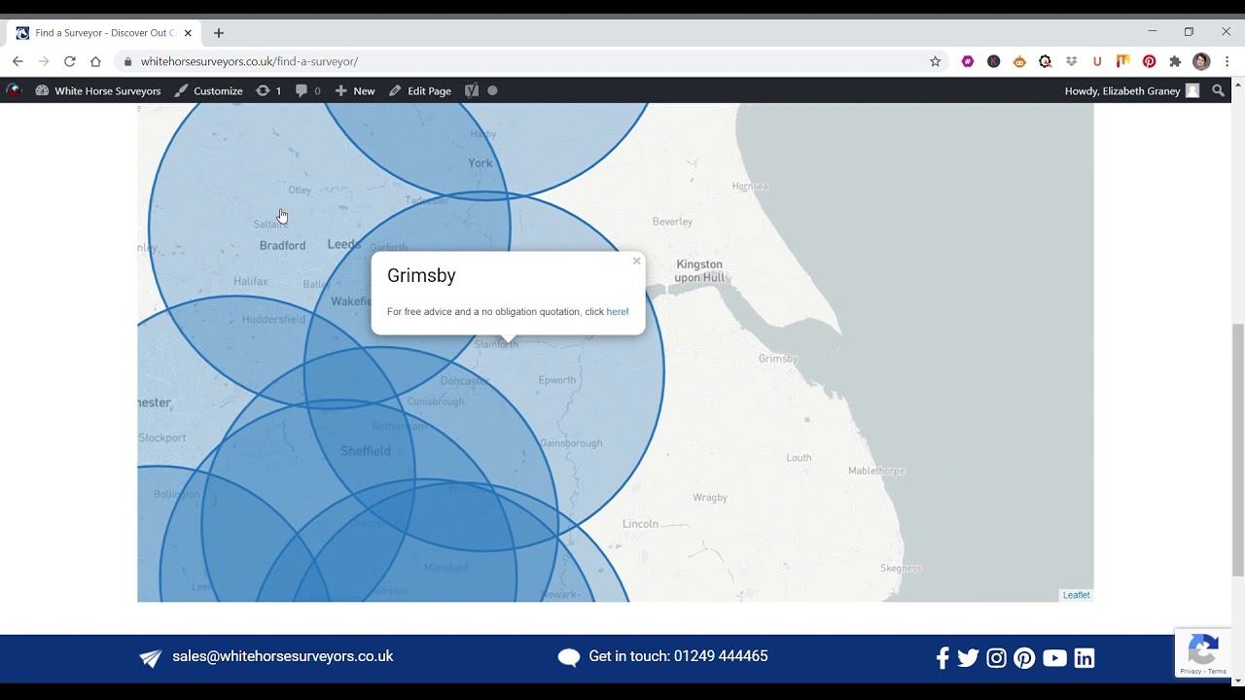Open Chrome three-dot menu
Image resolution: width=1245 pixels, height=700 pixels.
1227,61
